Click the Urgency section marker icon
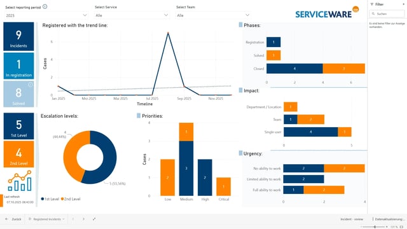This screenshot has height=229, width=407. (x=240, y=153)
